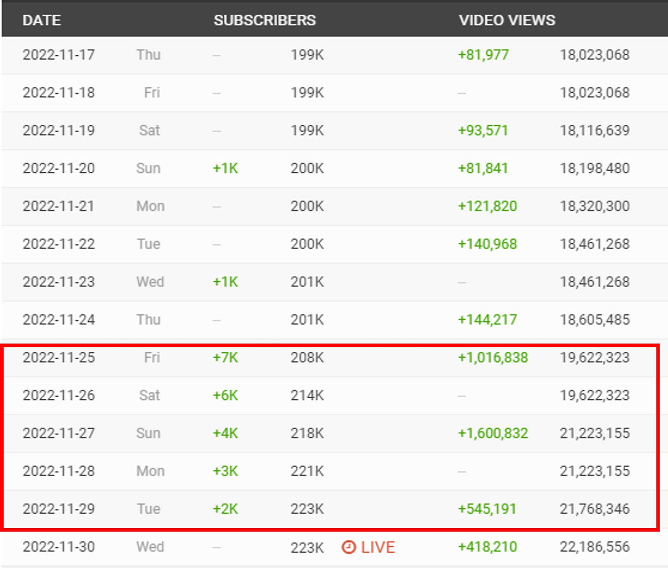668x570 pixels.
Task: Click the 21,768,346 total views value
Action: [595, 509]
